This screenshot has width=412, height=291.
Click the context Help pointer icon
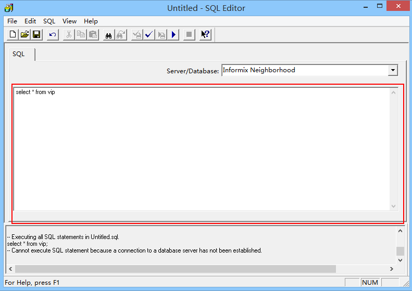point(205,35)
